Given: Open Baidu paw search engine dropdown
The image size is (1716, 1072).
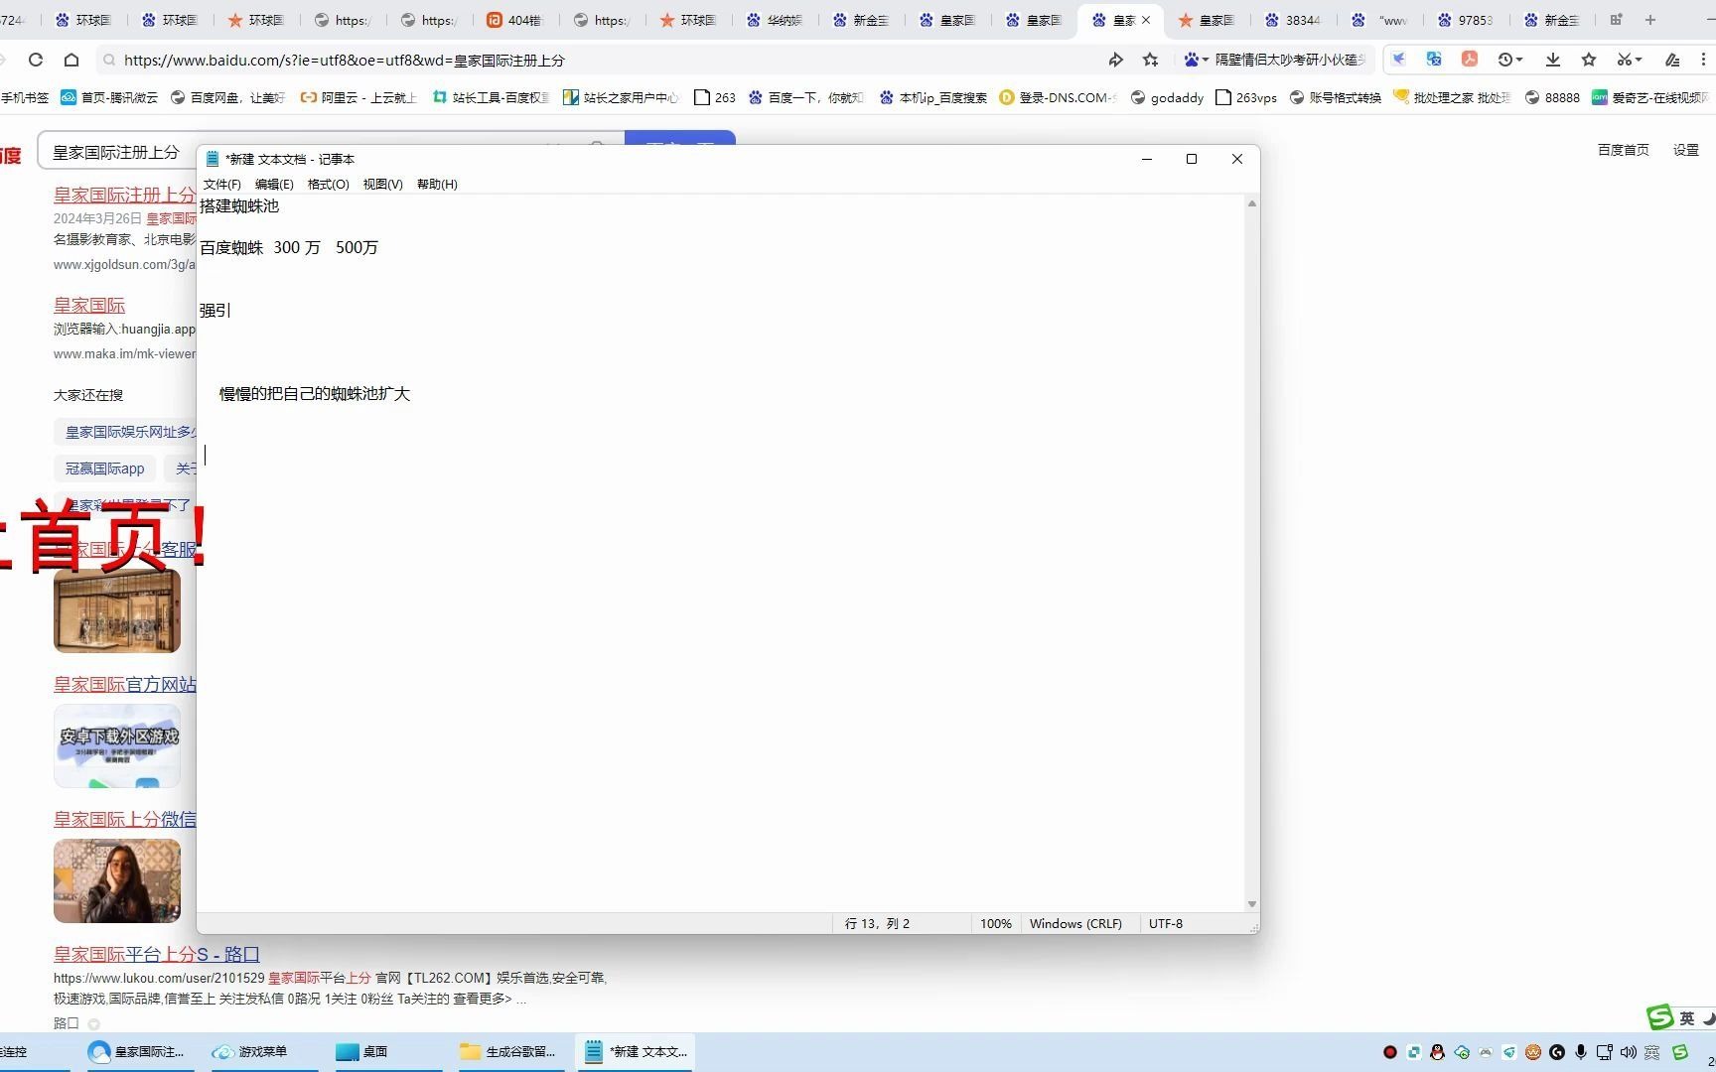Looking at the screenshot, I should pyautogui.click(x=1196, y=60).
